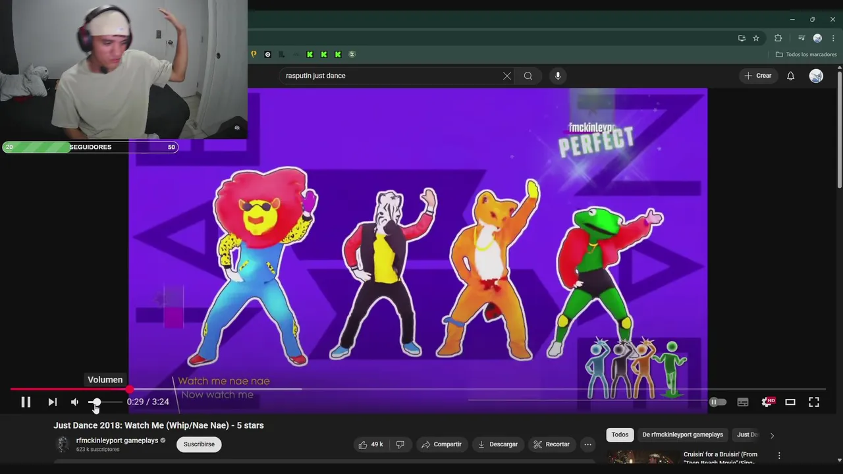
Task: Select the partially visible Just Dance chip
Action: [x=747, y=434]
